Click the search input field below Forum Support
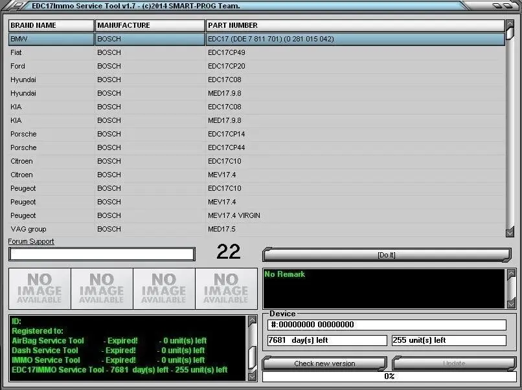 [x=102, y=254]
